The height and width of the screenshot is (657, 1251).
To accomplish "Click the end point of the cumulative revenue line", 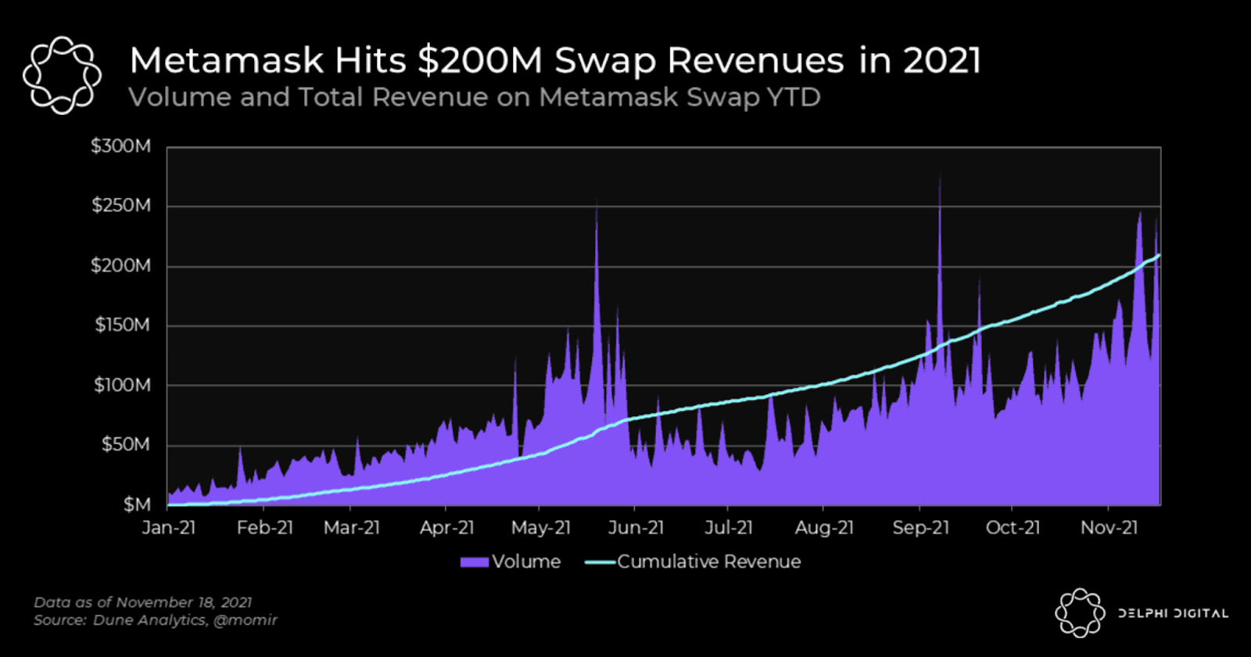I will [1159, 255].
